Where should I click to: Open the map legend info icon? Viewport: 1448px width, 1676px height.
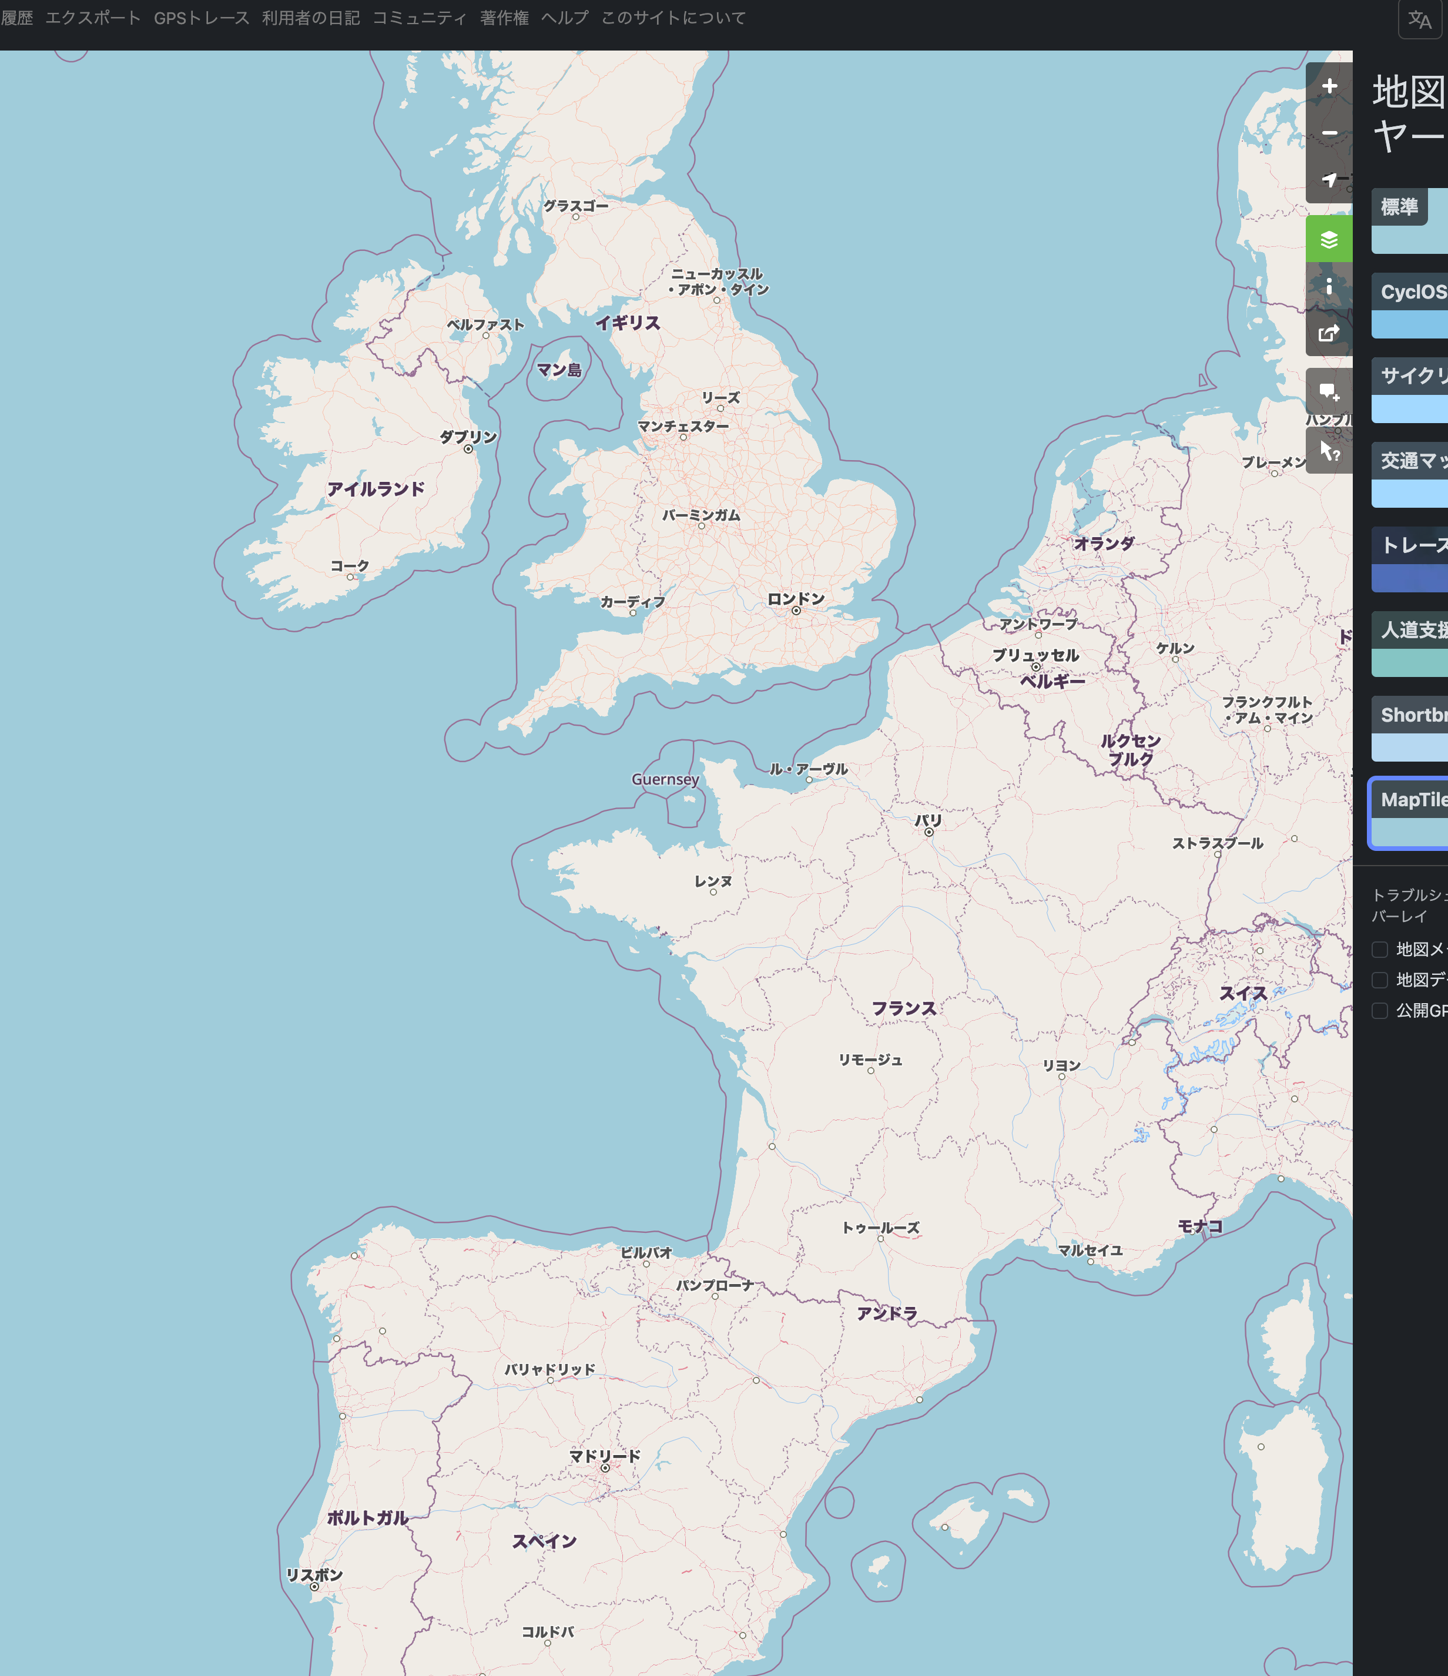tap(1329, 286)
